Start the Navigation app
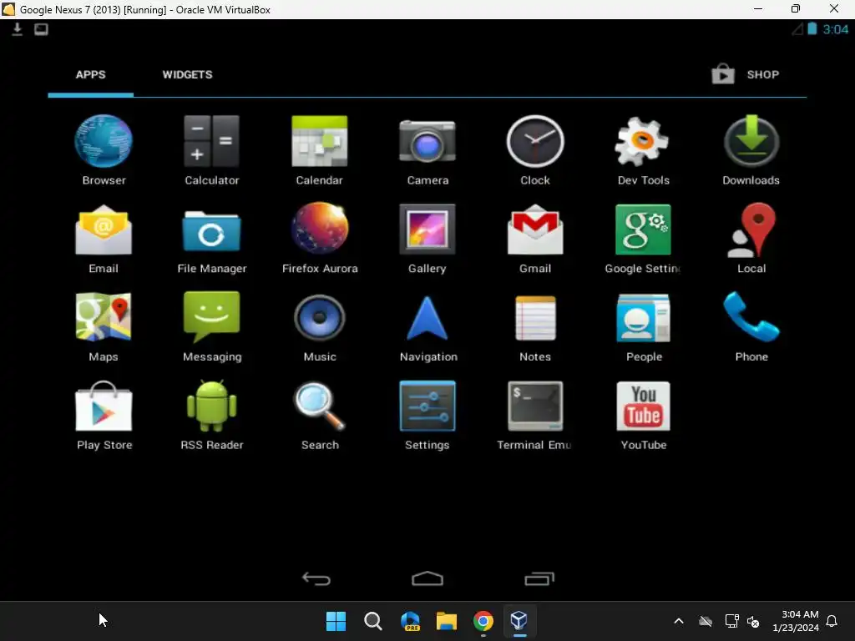 pos(427,327)
